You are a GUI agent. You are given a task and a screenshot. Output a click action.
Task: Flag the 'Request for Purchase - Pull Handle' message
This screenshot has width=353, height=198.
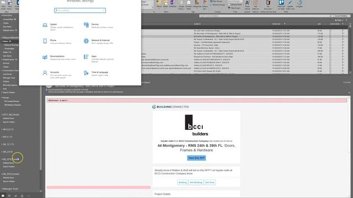[x=343, y=57]
